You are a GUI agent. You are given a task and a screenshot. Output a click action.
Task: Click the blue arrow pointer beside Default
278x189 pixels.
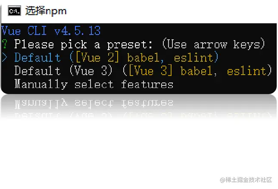click(x=5, y=58)
